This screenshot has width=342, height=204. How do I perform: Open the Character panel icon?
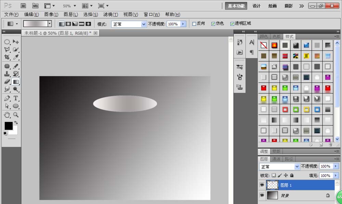coord(252,42)
